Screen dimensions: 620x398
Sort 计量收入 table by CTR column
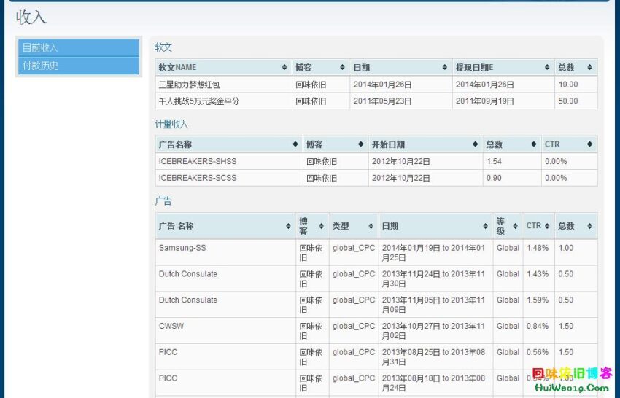coord(568,144)
